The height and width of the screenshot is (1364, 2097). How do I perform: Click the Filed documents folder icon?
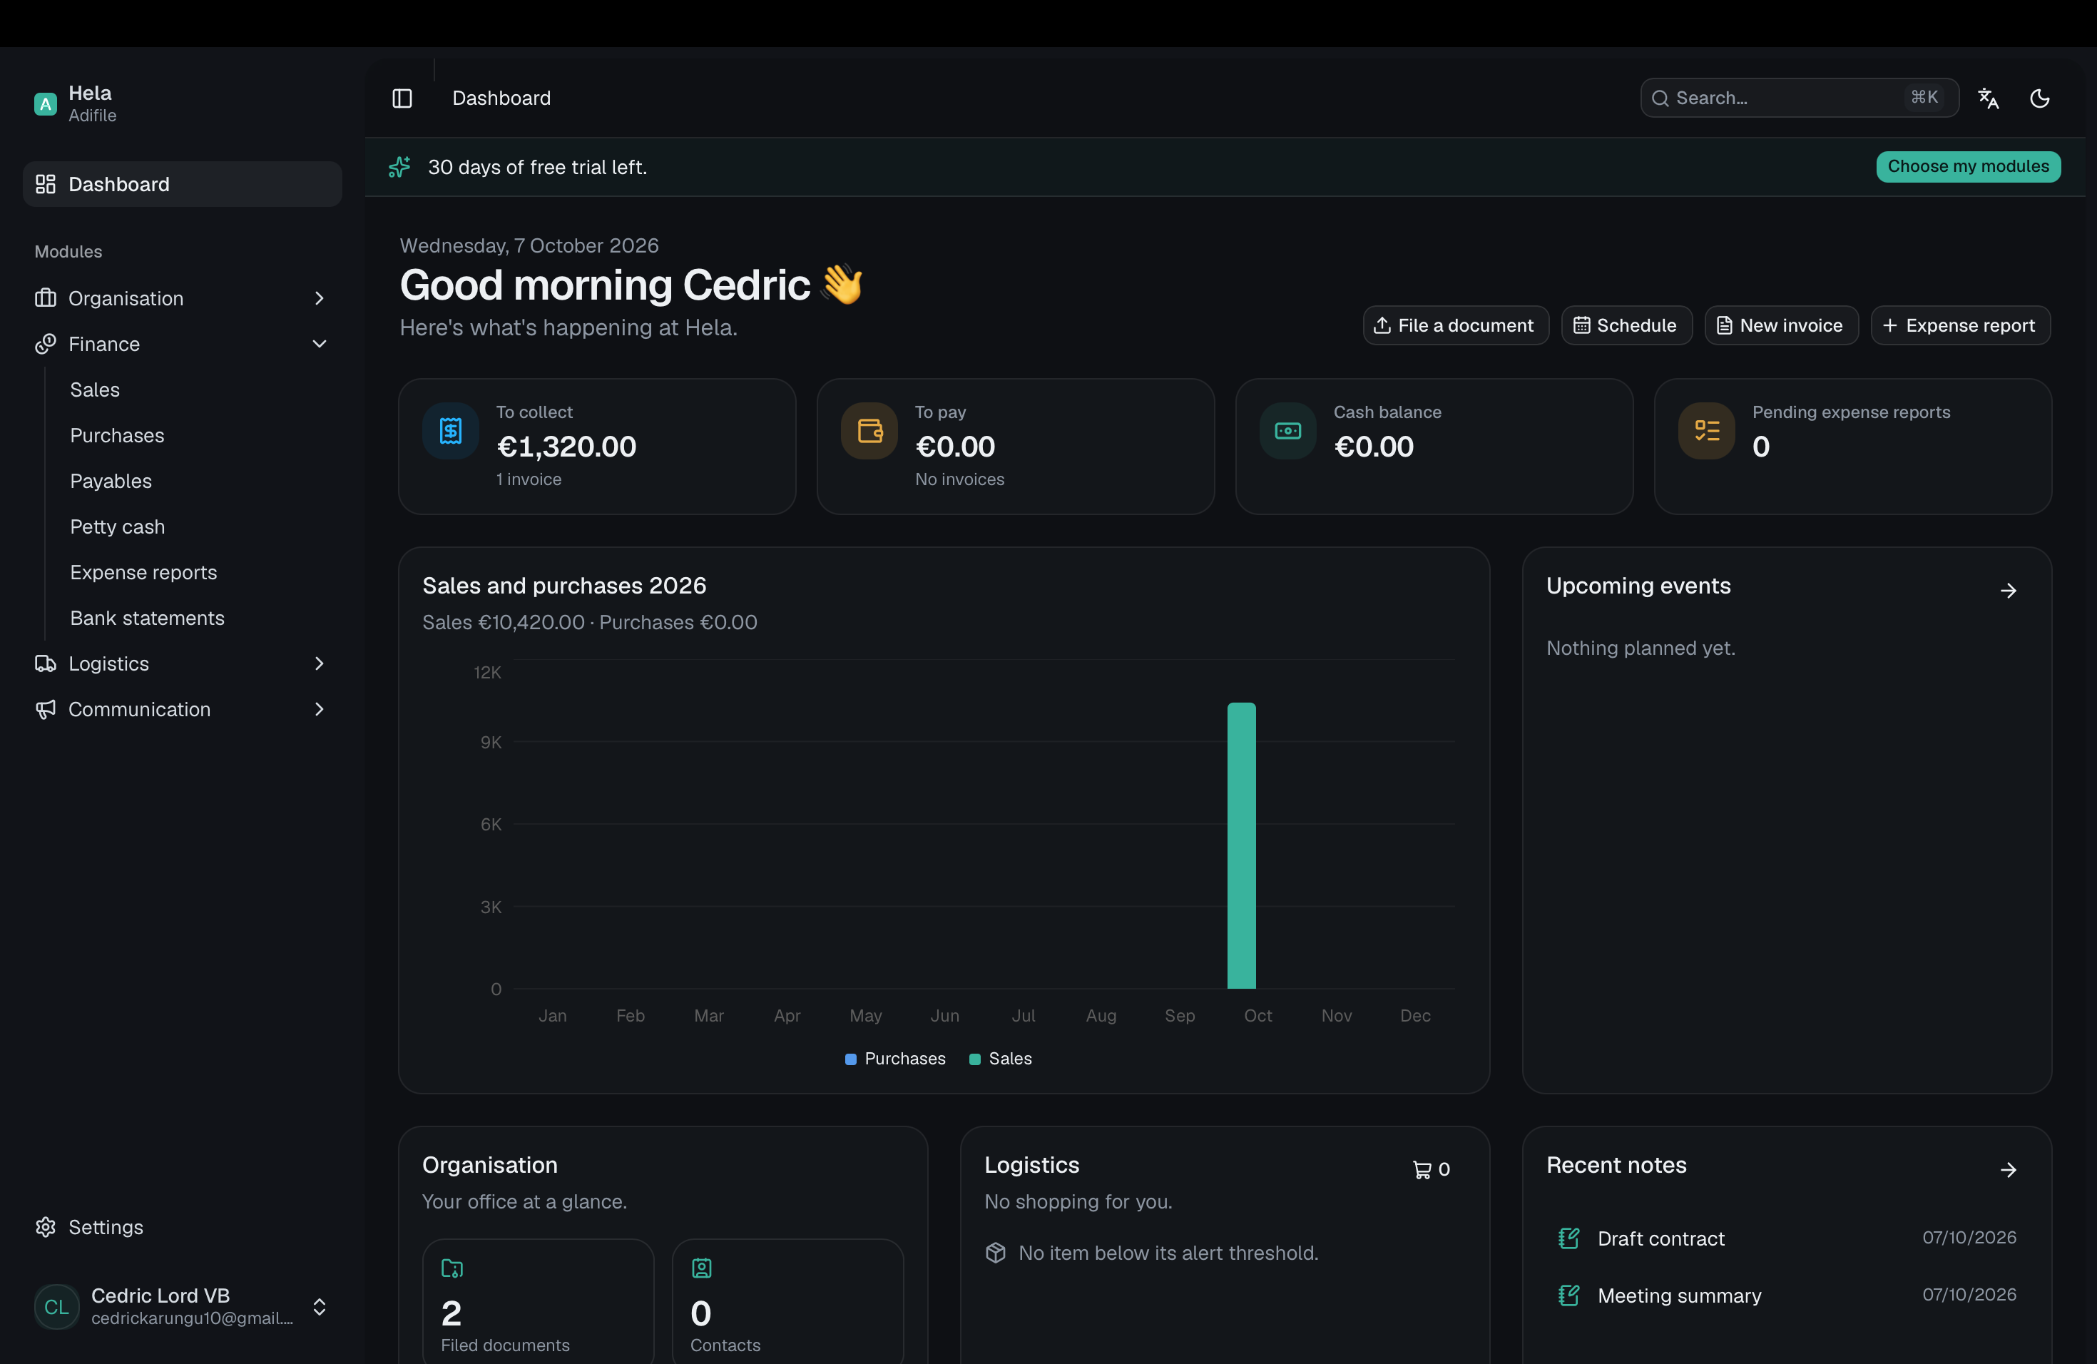(x=452, y=1268)
